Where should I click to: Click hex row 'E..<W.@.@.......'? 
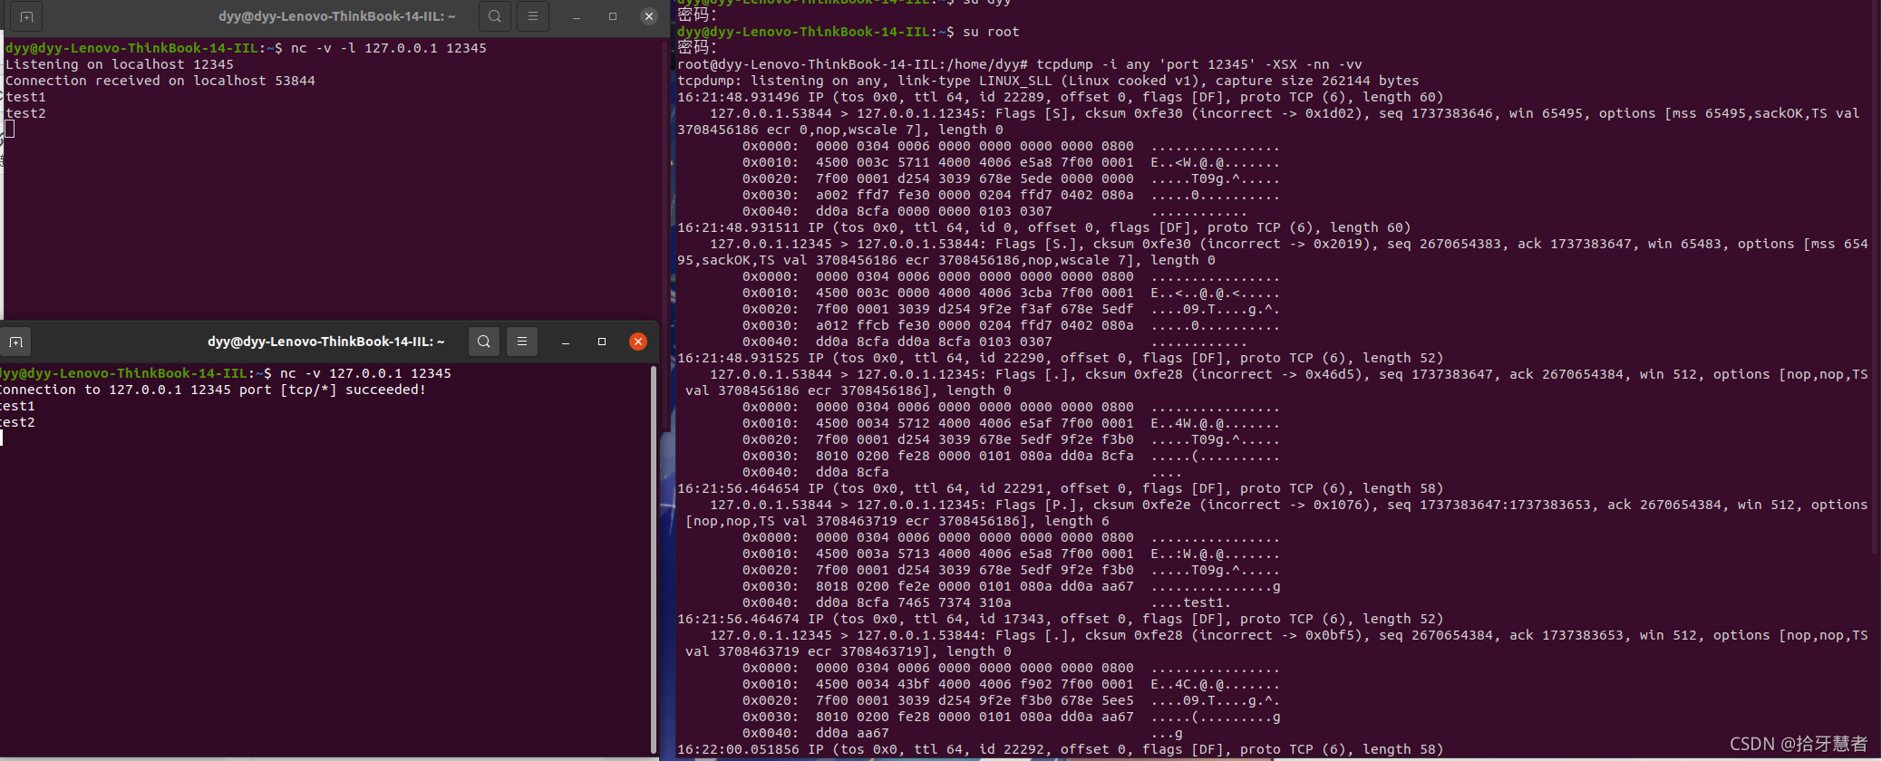[1011, 162]
